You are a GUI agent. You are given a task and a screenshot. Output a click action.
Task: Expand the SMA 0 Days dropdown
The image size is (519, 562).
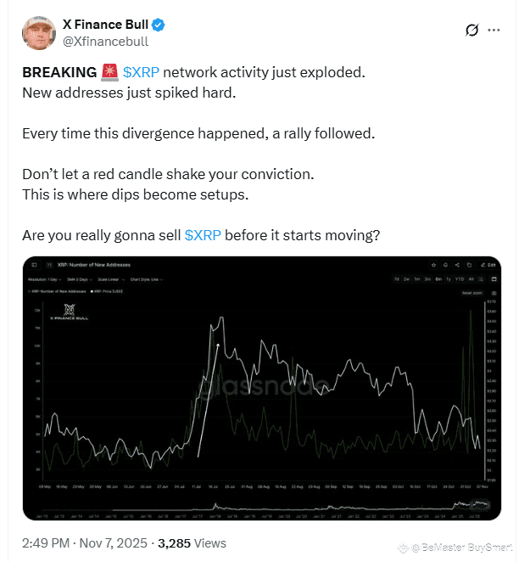[x=80, y=279]
